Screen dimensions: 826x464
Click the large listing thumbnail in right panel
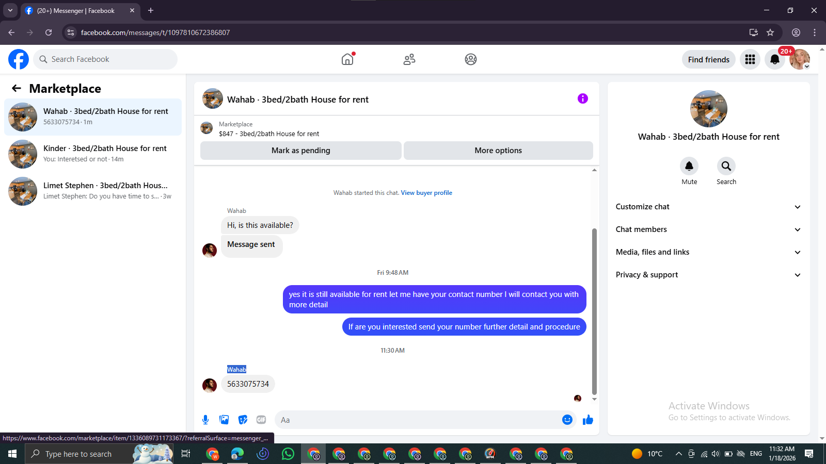coord(708,109)
